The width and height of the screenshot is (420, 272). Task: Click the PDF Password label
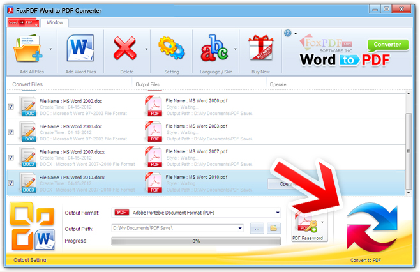tap(308, 238)
